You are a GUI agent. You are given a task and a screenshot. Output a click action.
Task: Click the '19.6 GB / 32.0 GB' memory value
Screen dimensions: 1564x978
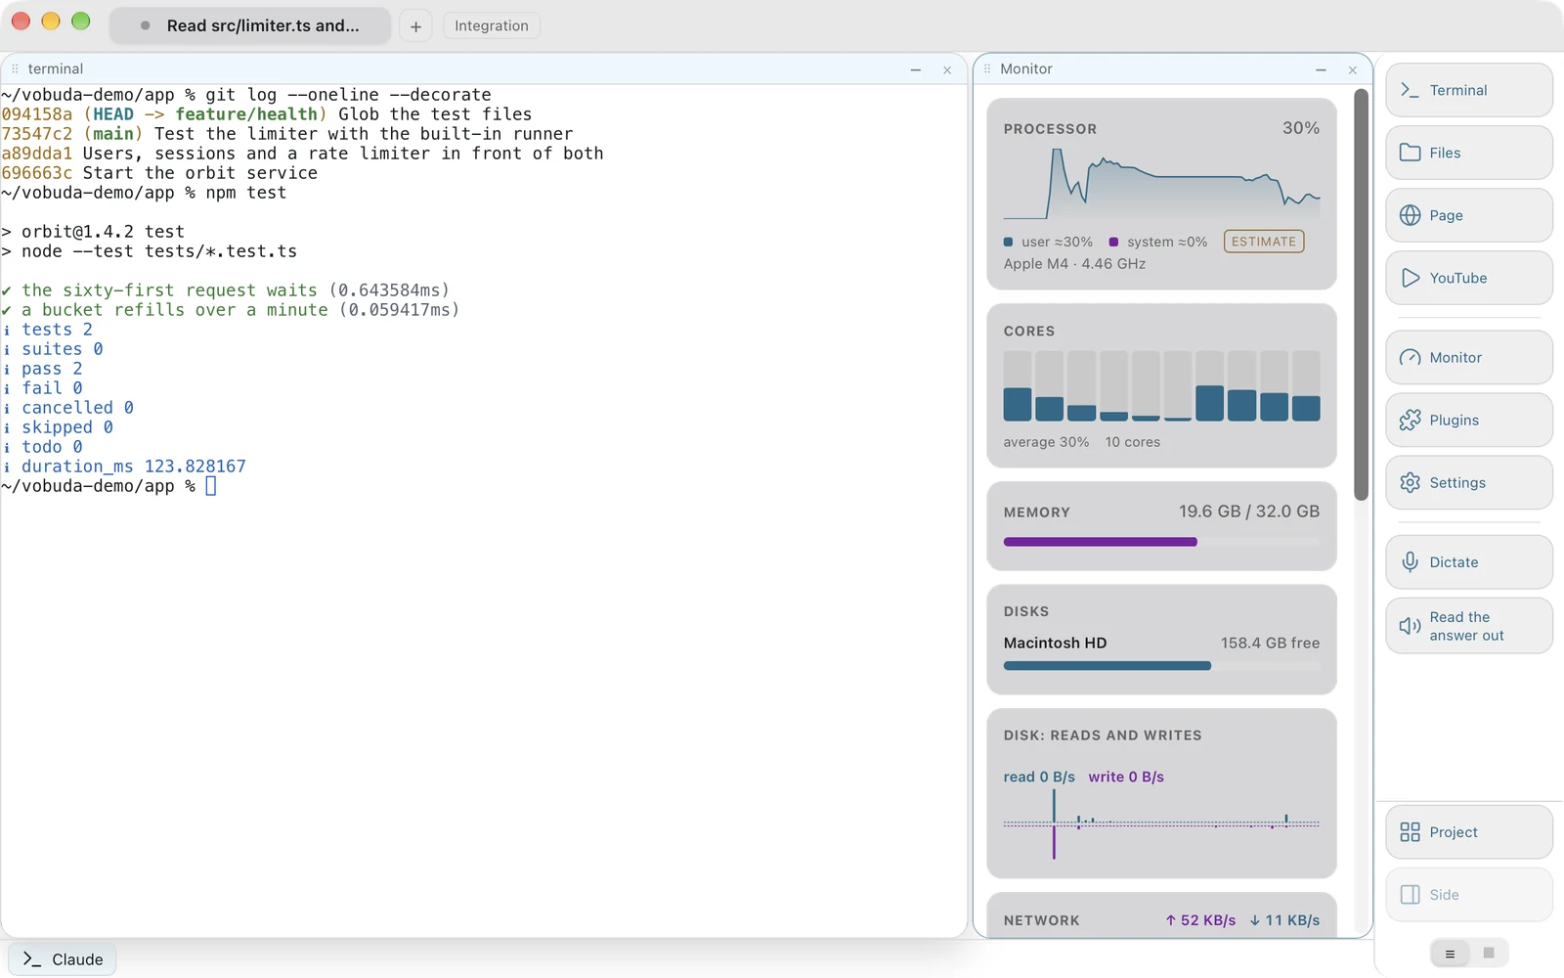tap(1249, 511)
